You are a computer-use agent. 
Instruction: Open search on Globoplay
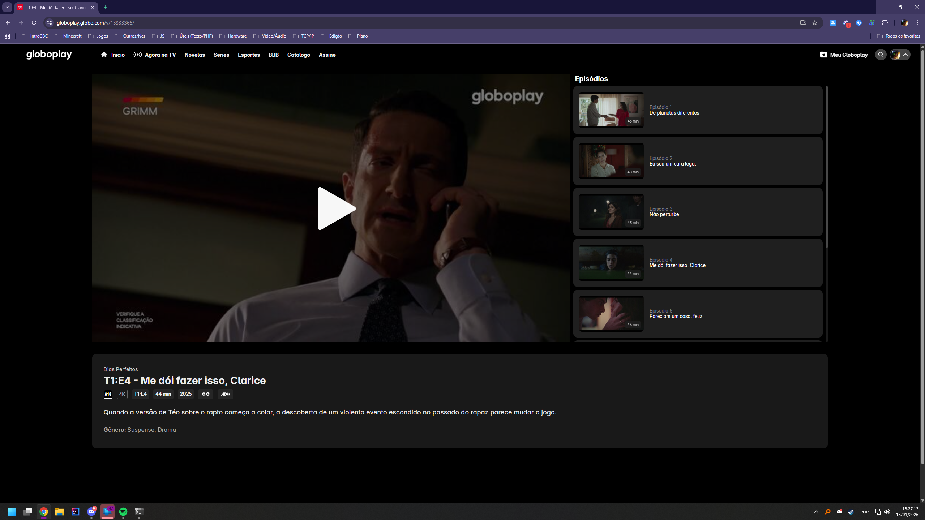[x=881, y=55]
